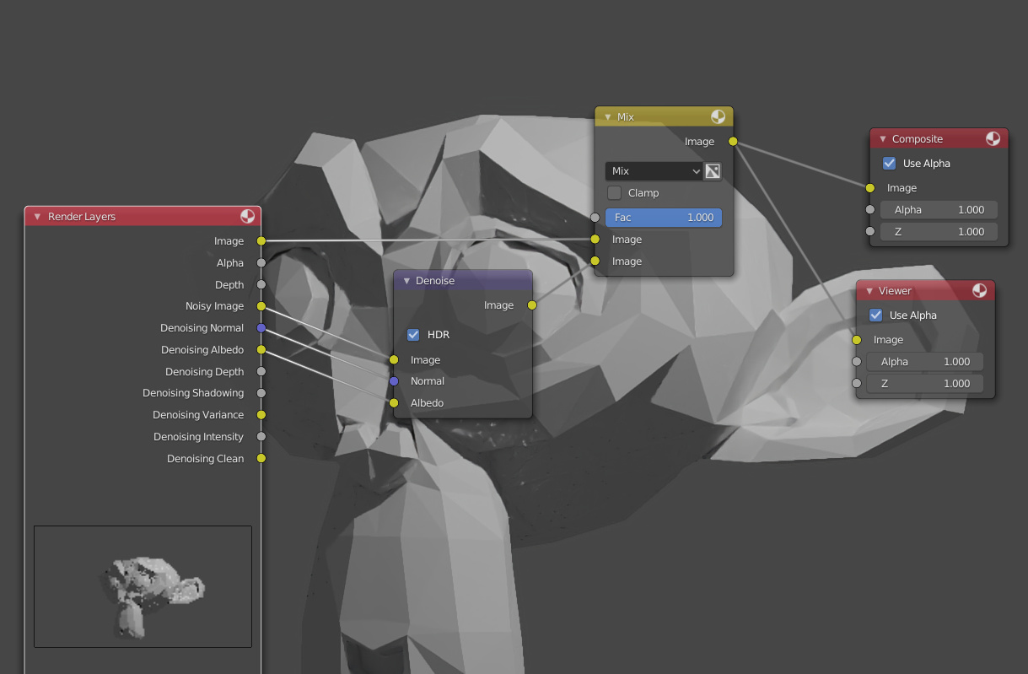
Task: Toggle the HDR checkbox on Denoise node
Action: coord(413,334)
